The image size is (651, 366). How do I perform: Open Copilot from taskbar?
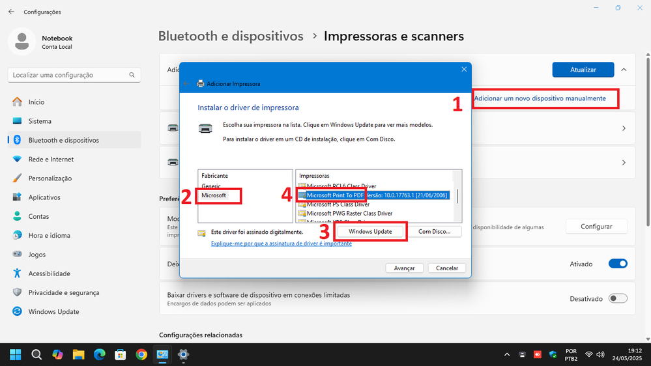click(57, 355)
